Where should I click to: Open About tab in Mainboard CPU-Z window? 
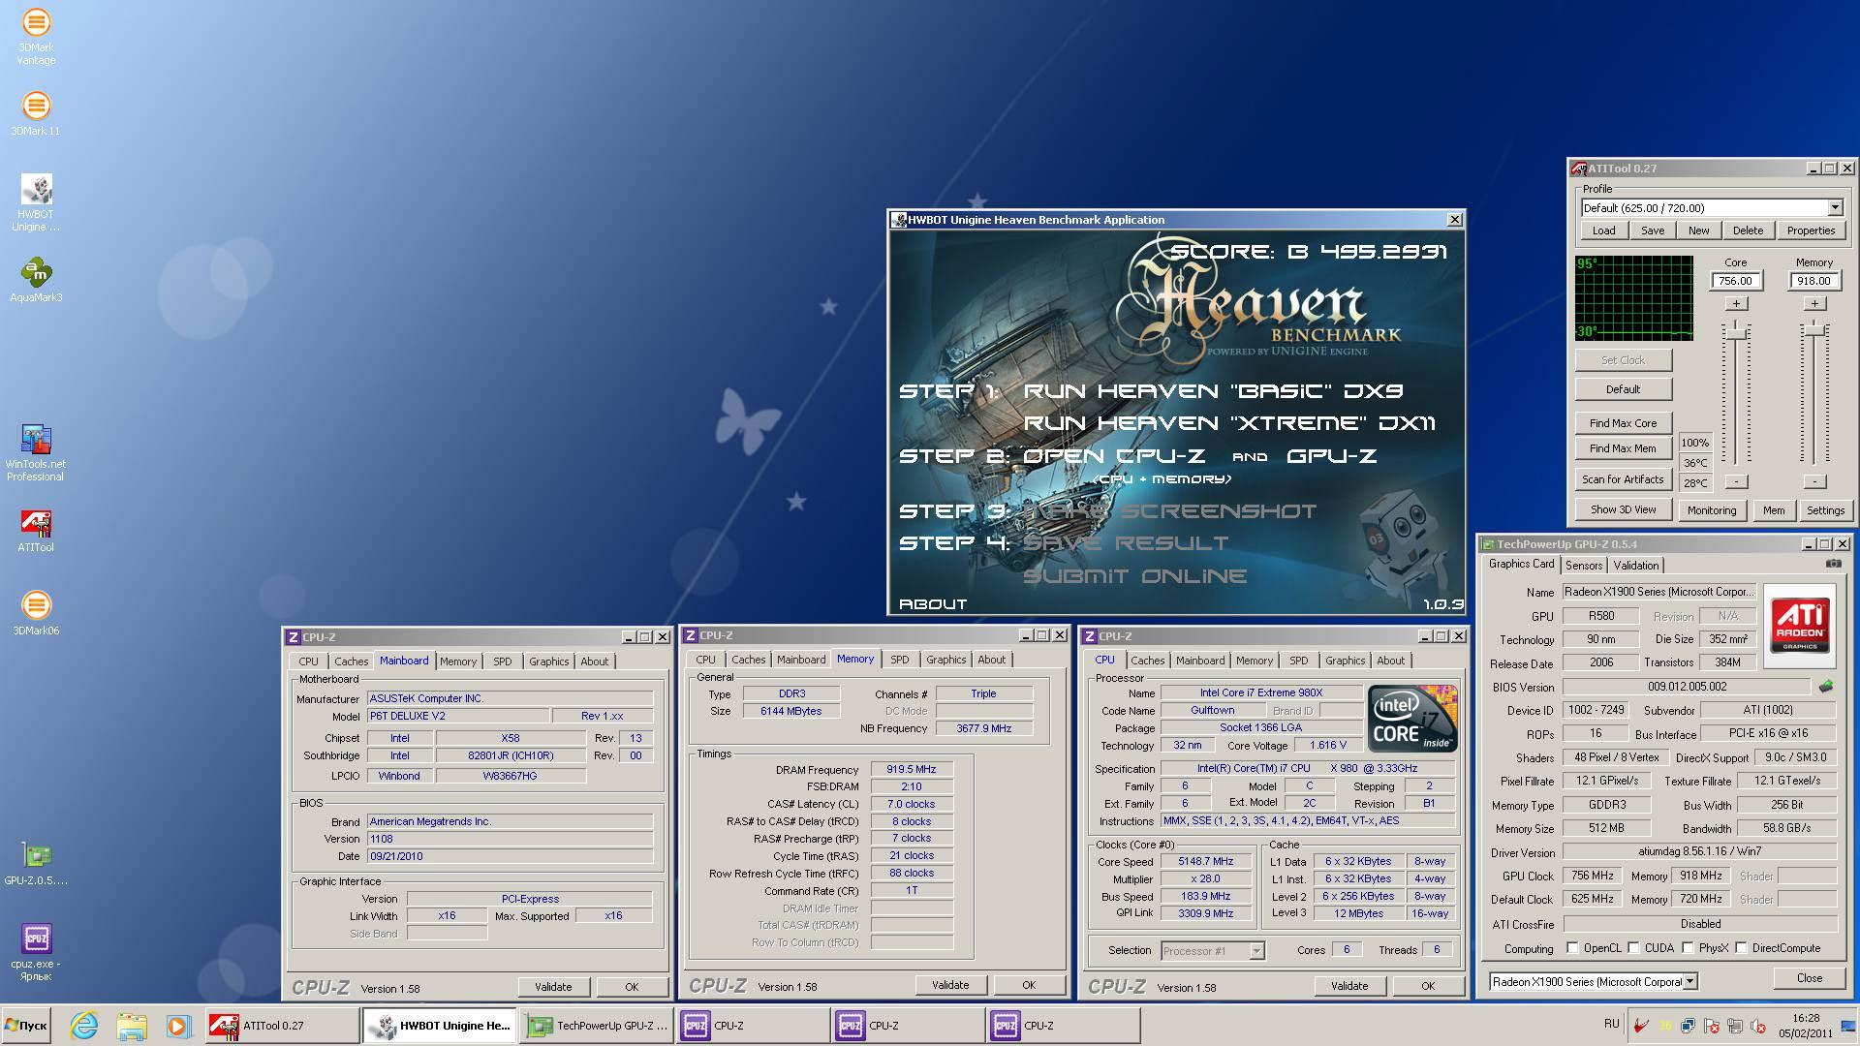click(594, 661)
